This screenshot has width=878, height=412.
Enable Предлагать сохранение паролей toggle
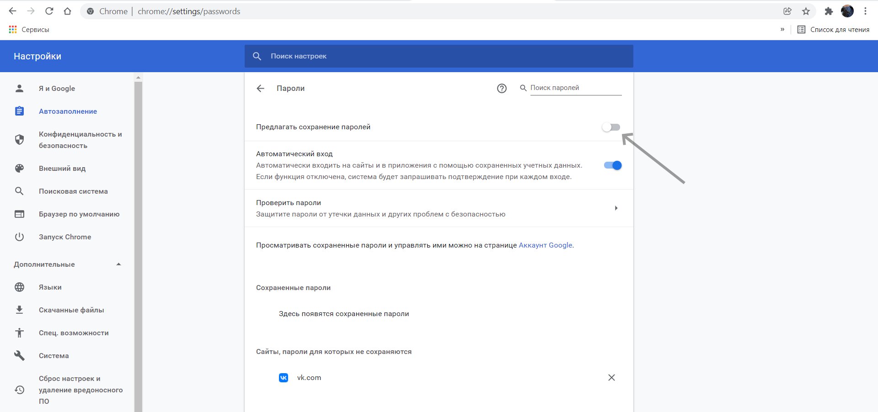tap(611, 127)
